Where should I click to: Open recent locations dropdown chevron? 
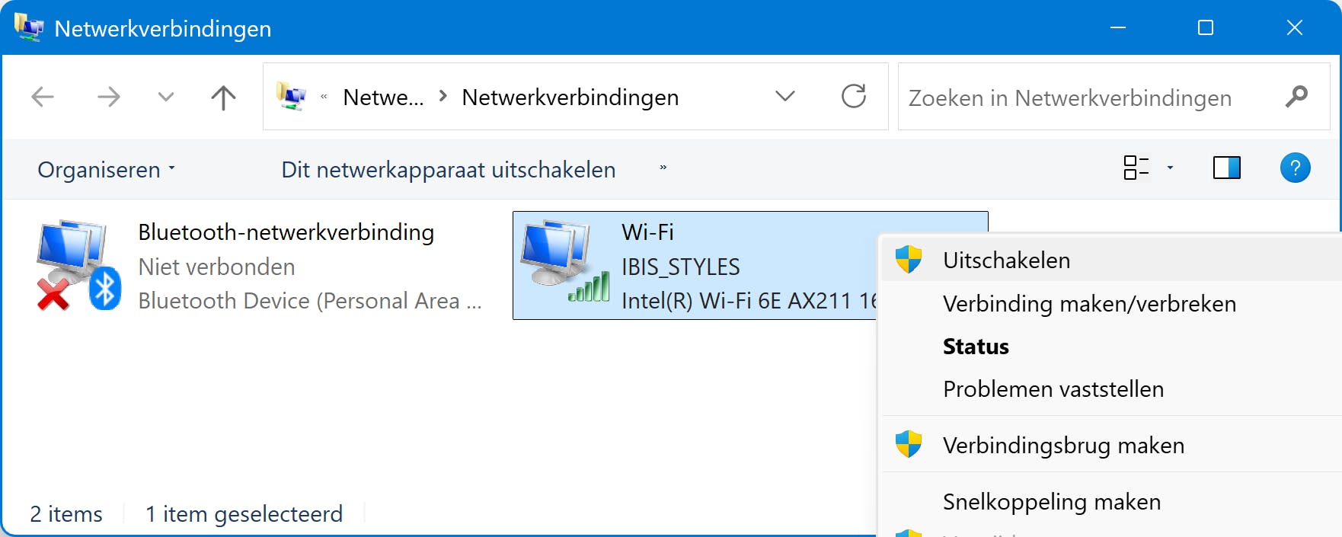[166, 97]
